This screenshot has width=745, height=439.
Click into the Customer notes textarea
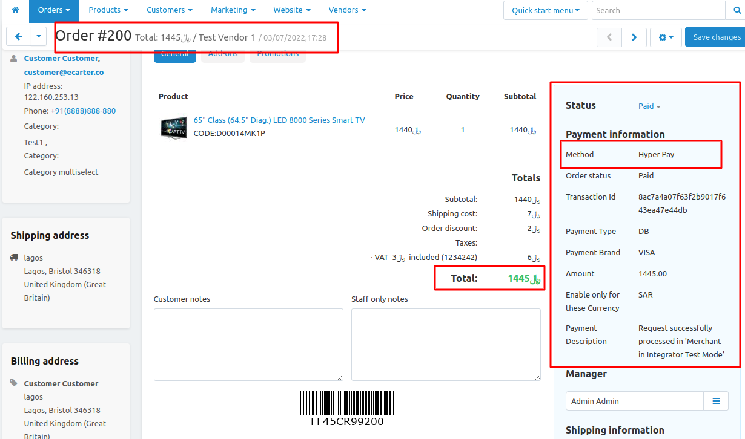click(x=248, y=345)
